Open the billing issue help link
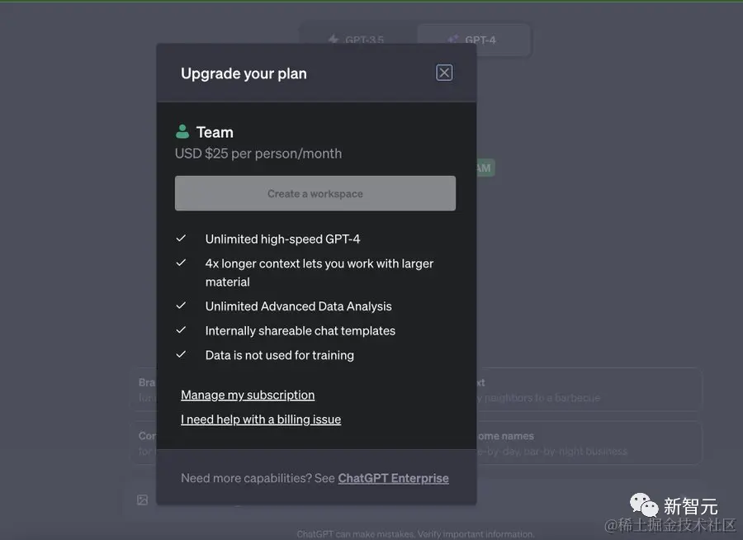 tap(261, 419)
